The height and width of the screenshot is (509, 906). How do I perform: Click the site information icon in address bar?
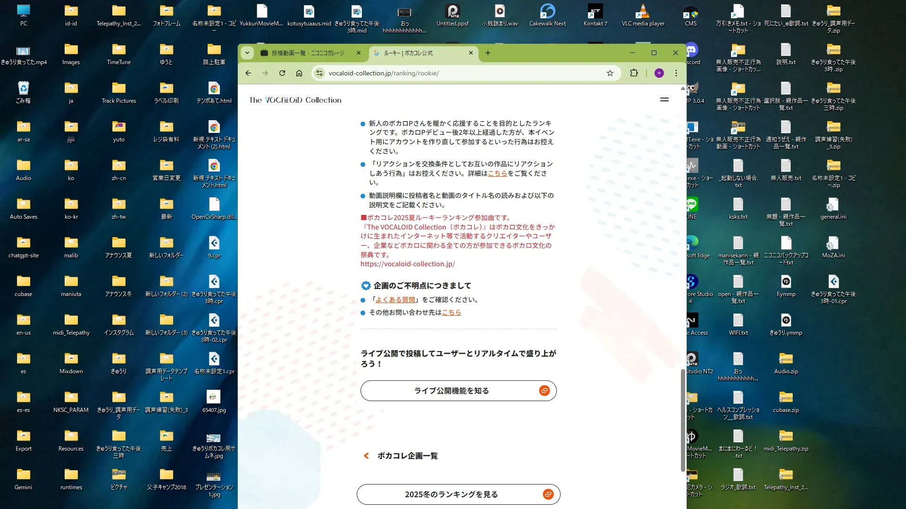tap(319, 73)
